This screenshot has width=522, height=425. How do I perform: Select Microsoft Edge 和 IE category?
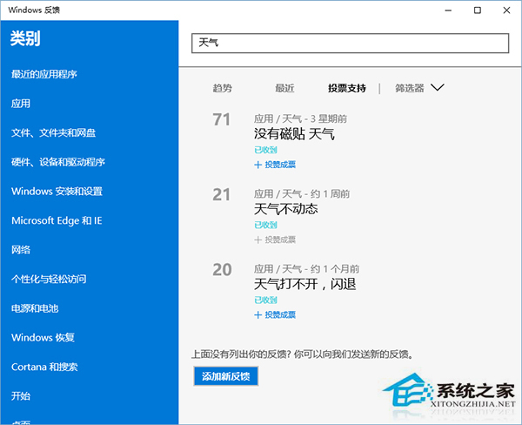pos(57,220)
